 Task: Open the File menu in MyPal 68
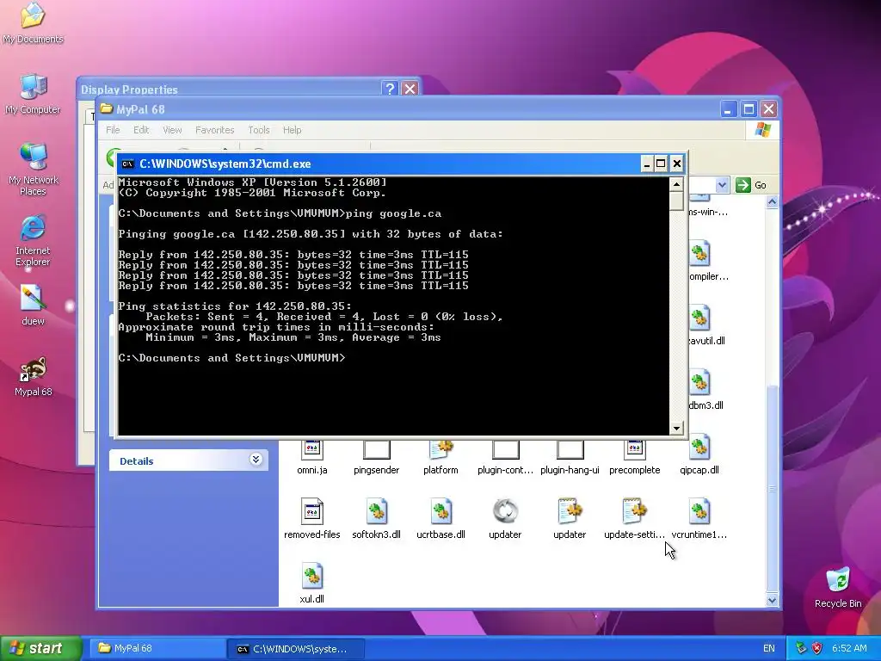click(113, 130)
